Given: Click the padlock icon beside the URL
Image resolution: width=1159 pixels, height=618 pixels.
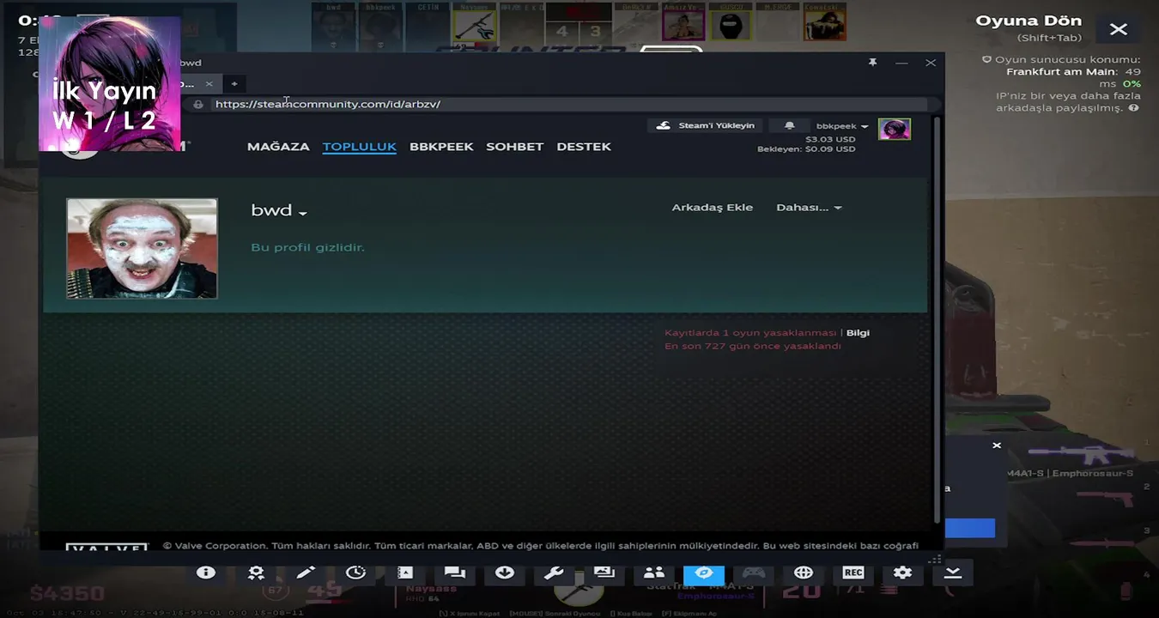Looking at the screenshot, I should coord(198,104).
